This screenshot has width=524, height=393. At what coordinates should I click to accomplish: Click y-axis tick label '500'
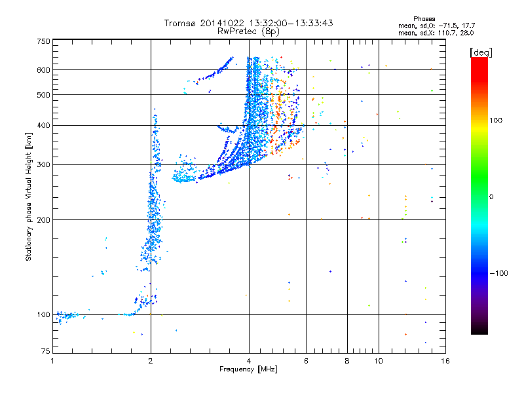43,95
